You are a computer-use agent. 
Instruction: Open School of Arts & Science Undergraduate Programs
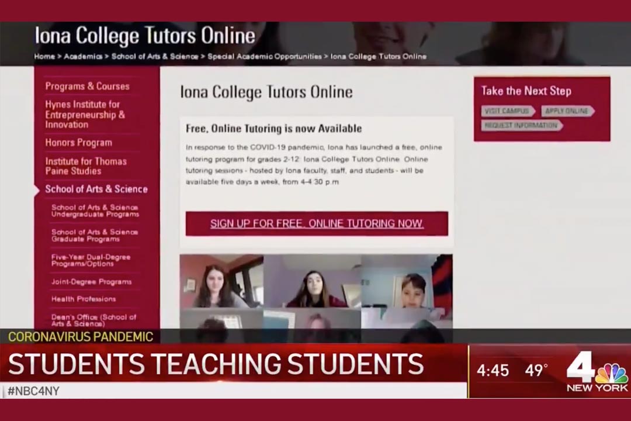tap(95, 210)
